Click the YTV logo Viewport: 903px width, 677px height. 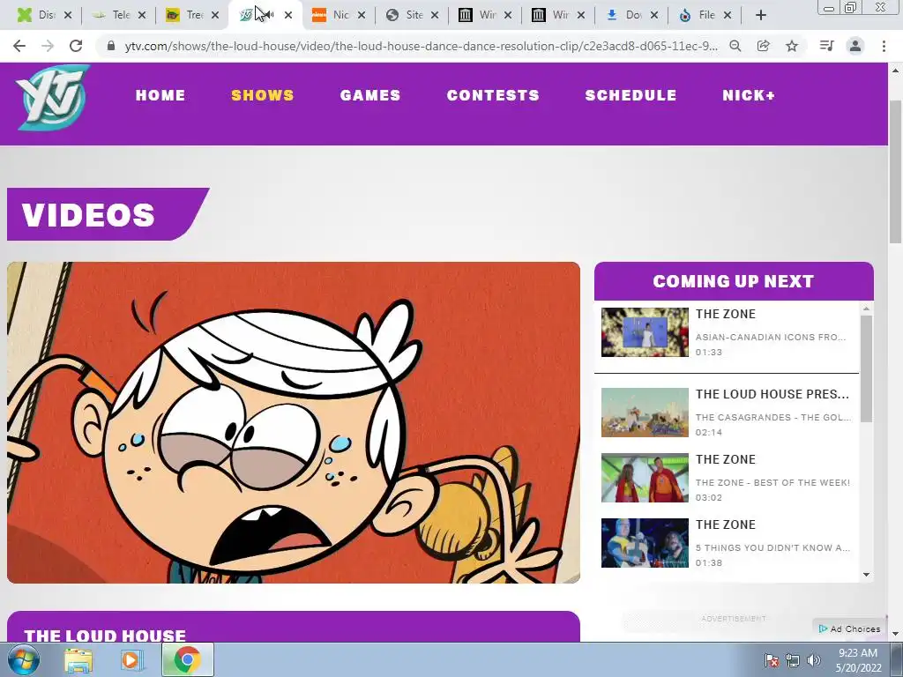(x=52, y=97)
